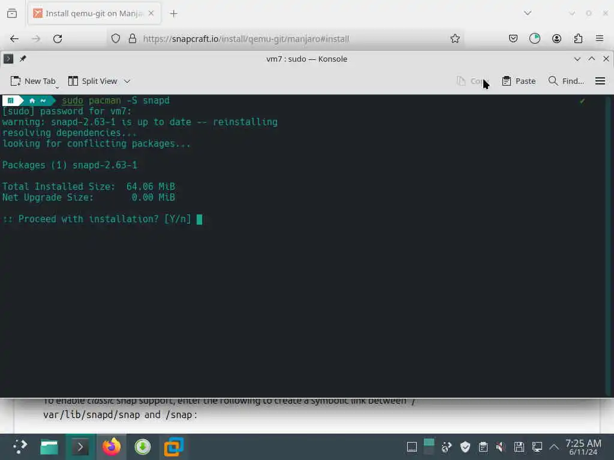This screenshot has height=460, width=614.
Task: Click the 'Proceed with installation? [Y/n]' prompt line
Action: pos(97,219)
